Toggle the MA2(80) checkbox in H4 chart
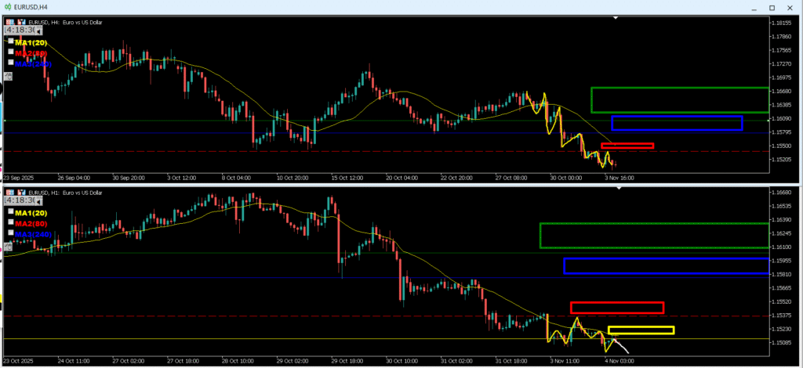803x368 pixels. (x=11, y=52)
